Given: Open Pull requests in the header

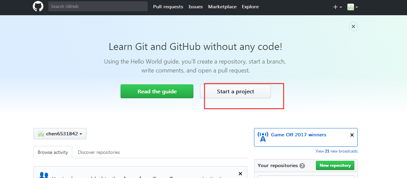Looking at the screenshot, I should tap(168, 7).
